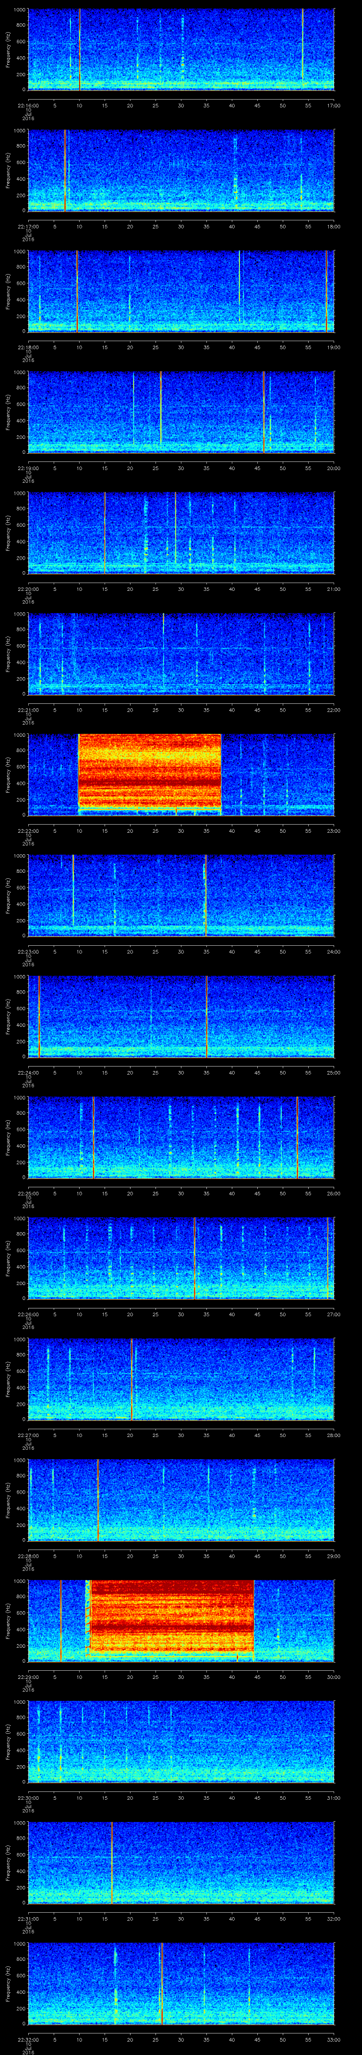The image size is (362, 2055).
Task: Click the '22:23:00' start time label
Action: pos(28,951)
